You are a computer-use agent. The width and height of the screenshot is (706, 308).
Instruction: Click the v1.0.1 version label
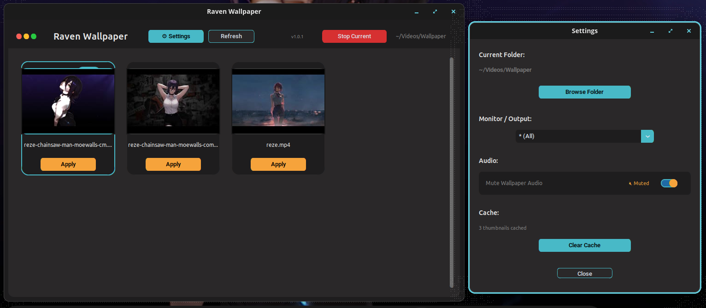click(297, 36)
